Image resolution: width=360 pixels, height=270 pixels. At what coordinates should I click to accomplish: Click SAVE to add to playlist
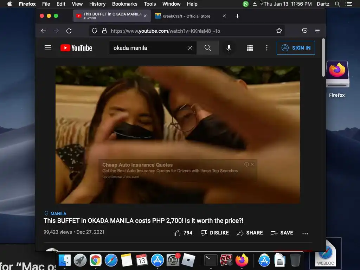pyautogui.click(x=282, y=233)
